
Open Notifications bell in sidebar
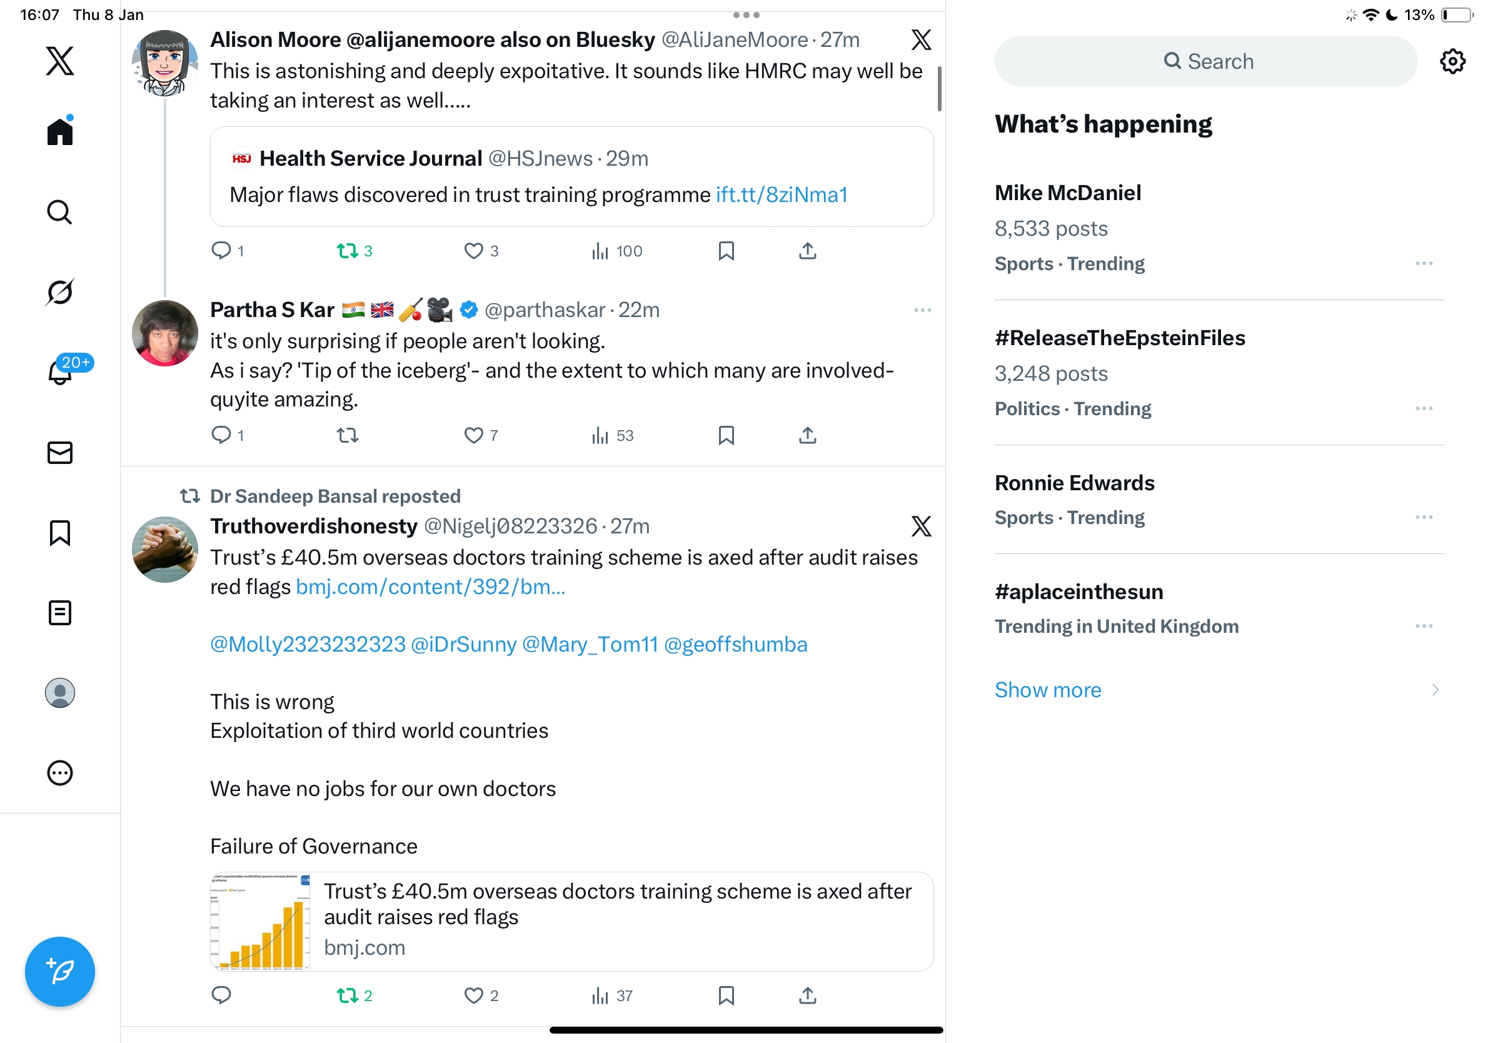(x=60, y=372)
